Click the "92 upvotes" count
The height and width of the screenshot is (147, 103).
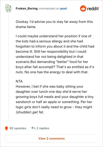pos(18,128)
